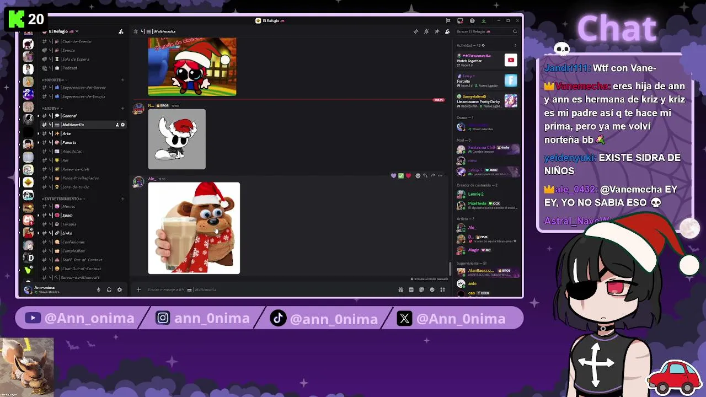
Task: Open notification settings bell icon in header
Action: pyautogui.click(x=426, y=31)
